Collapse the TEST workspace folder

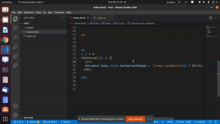(26, 23)
